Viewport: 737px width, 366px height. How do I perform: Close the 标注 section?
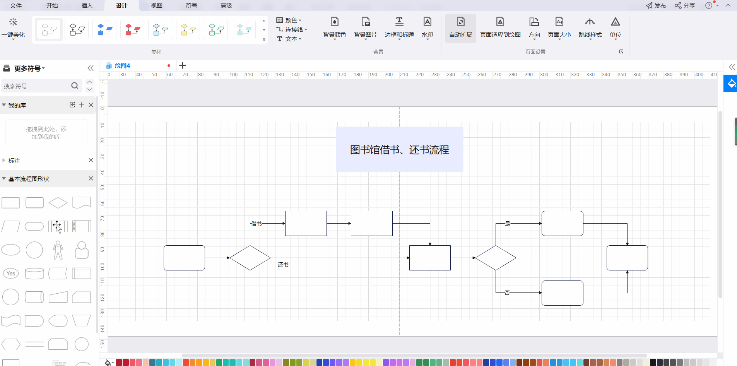91,160
